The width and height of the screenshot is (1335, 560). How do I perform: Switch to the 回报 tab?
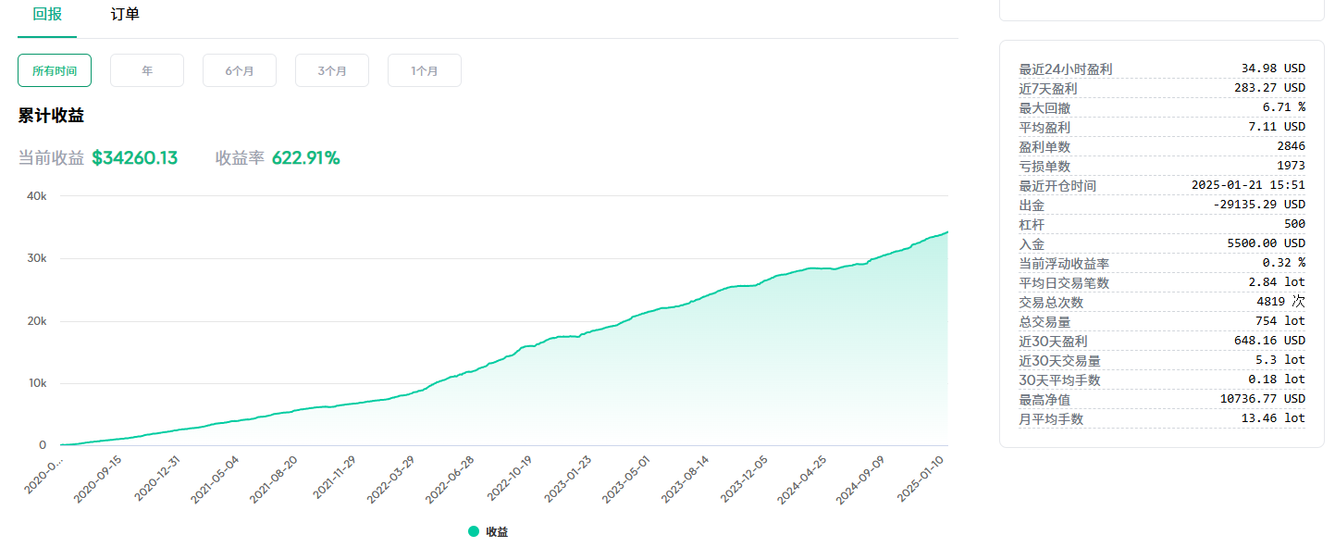47,15
